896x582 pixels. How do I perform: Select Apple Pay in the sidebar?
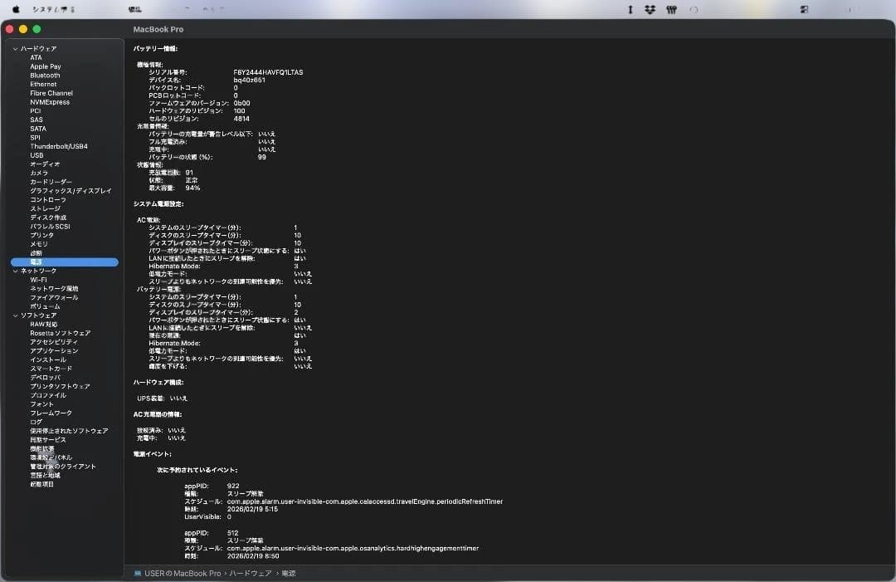click(45, 66)
